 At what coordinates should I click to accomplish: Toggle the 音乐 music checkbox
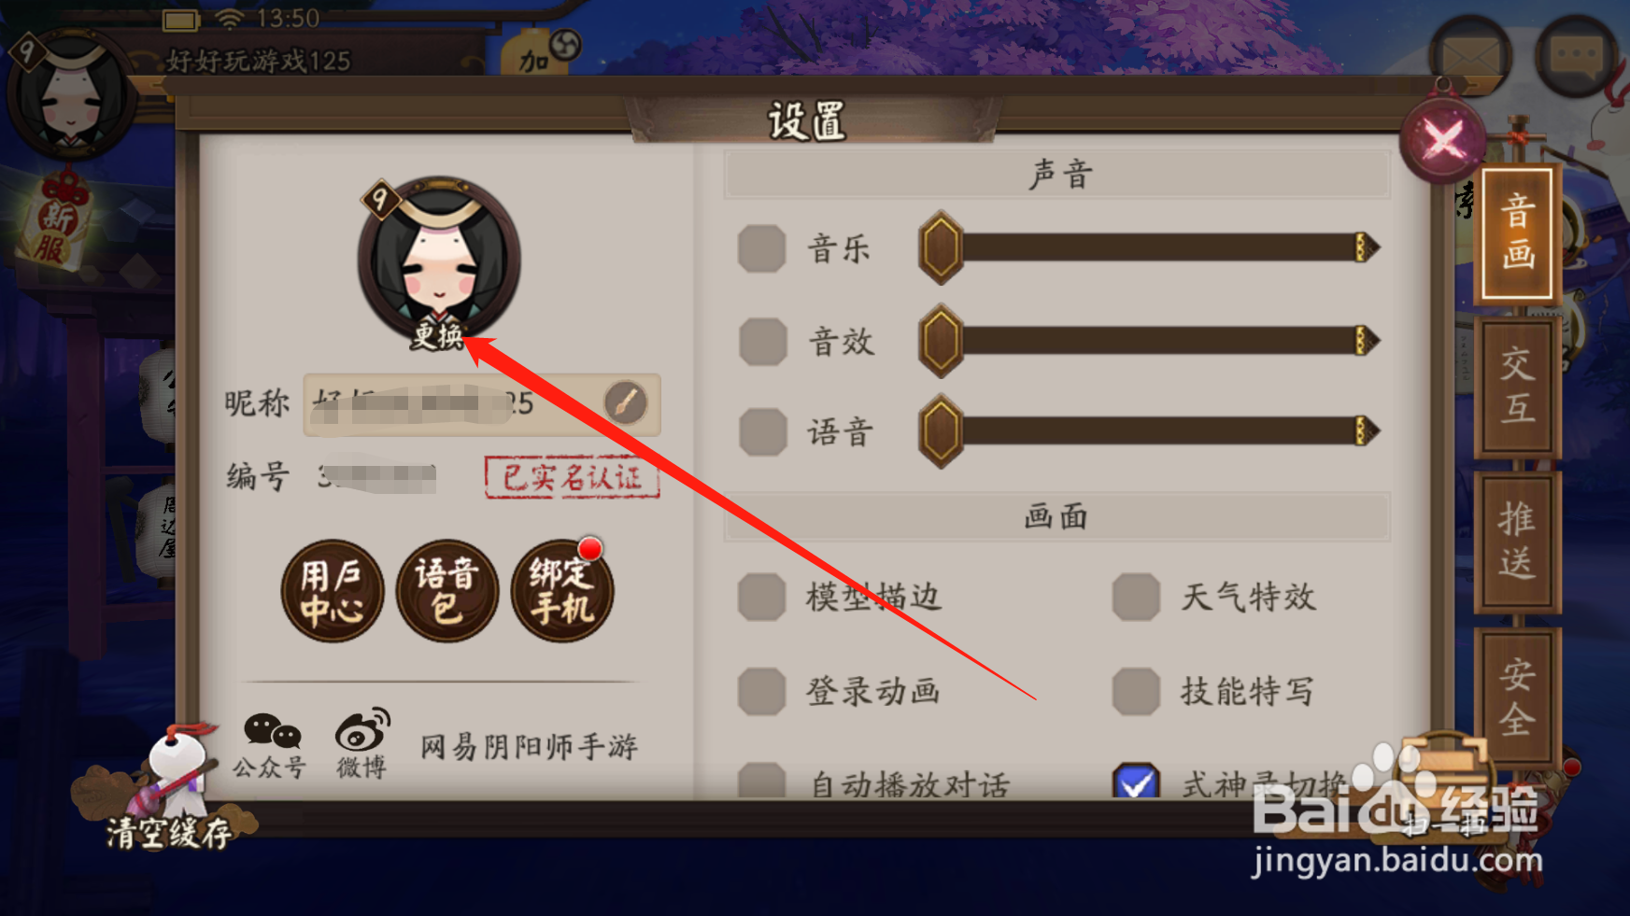[x=761, y=249]
